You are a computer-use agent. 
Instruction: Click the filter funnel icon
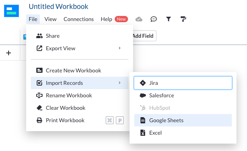click(x=169, y=19)
